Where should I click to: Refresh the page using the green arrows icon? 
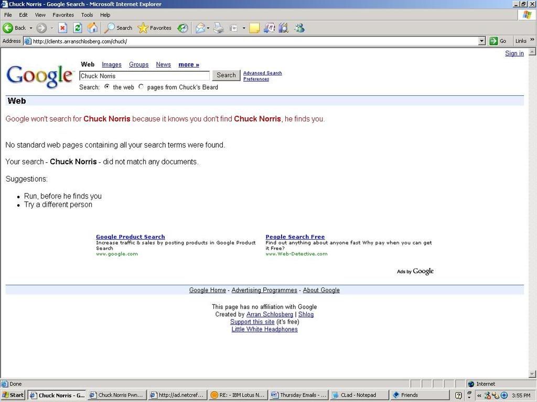click(78, 28)
